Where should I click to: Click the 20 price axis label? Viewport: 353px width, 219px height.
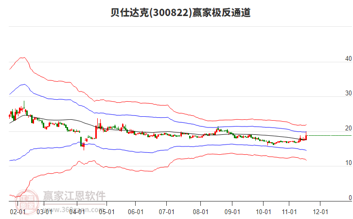point(348,128)
